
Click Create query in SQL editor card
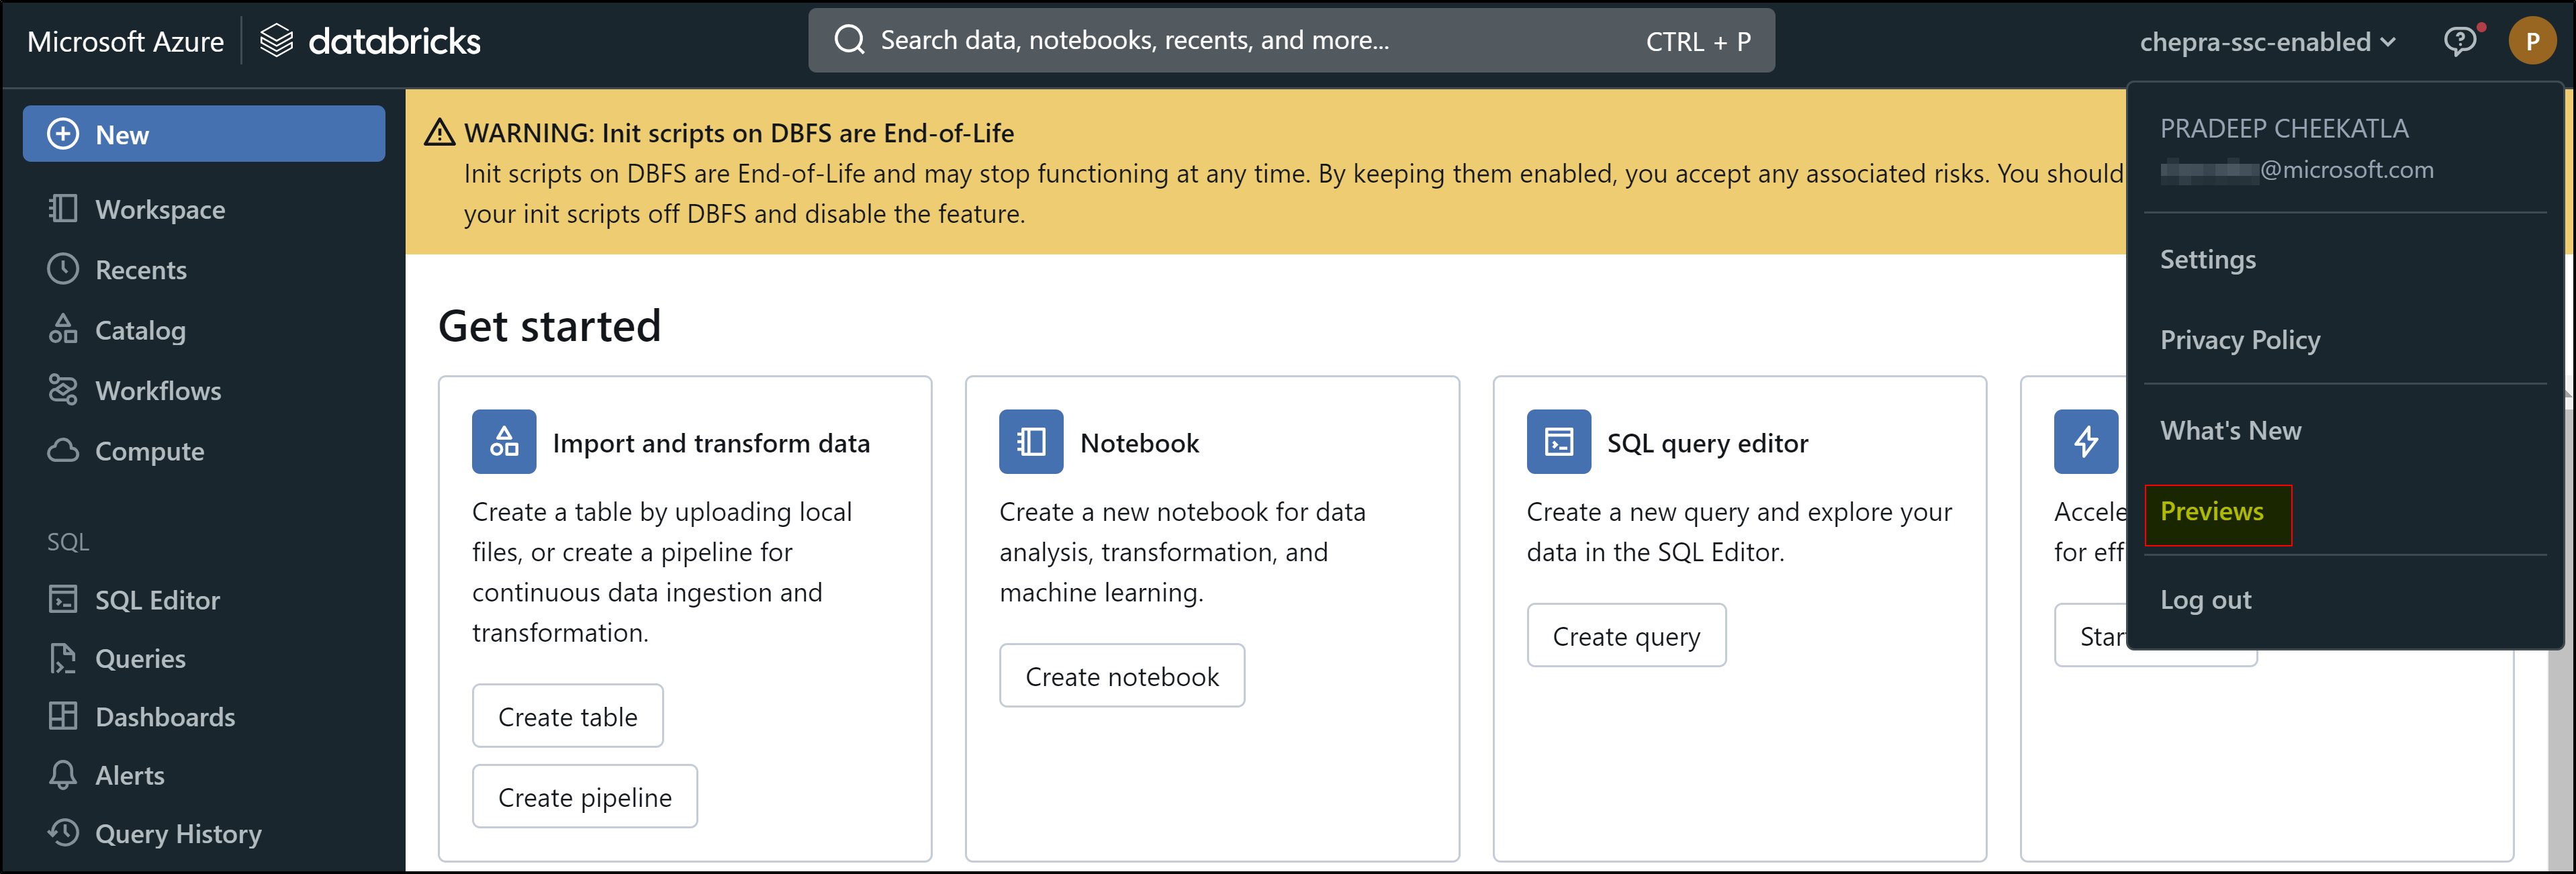[x=1625, y=636]
